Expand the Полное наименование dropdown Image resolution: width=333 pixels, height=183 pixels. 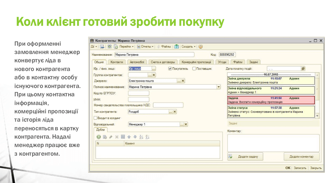(219, 87)
